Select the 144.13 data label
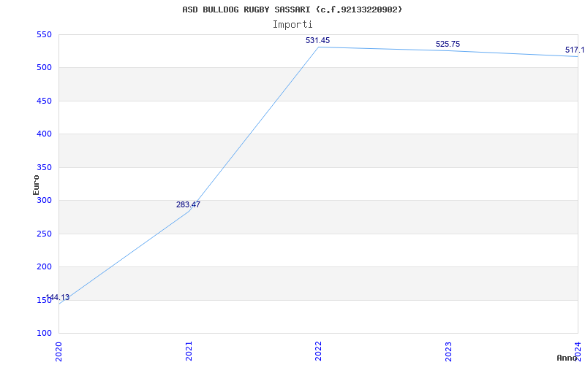585x365 pixels. 58,298
